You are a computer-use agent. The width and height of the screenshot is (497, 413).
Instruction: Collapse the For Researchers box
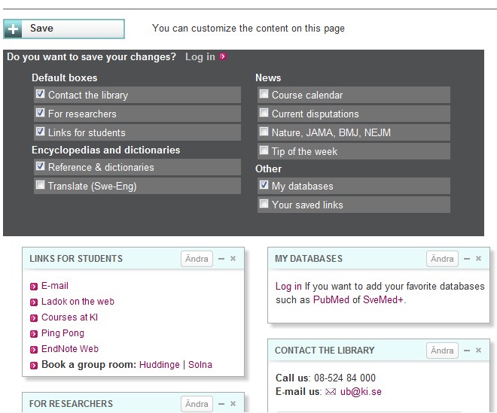[221, 404]
